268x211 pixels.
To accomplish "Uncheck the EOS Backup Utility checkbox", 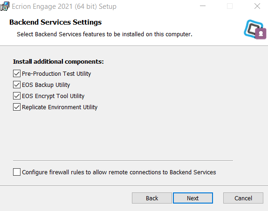I will coord(17,85).
